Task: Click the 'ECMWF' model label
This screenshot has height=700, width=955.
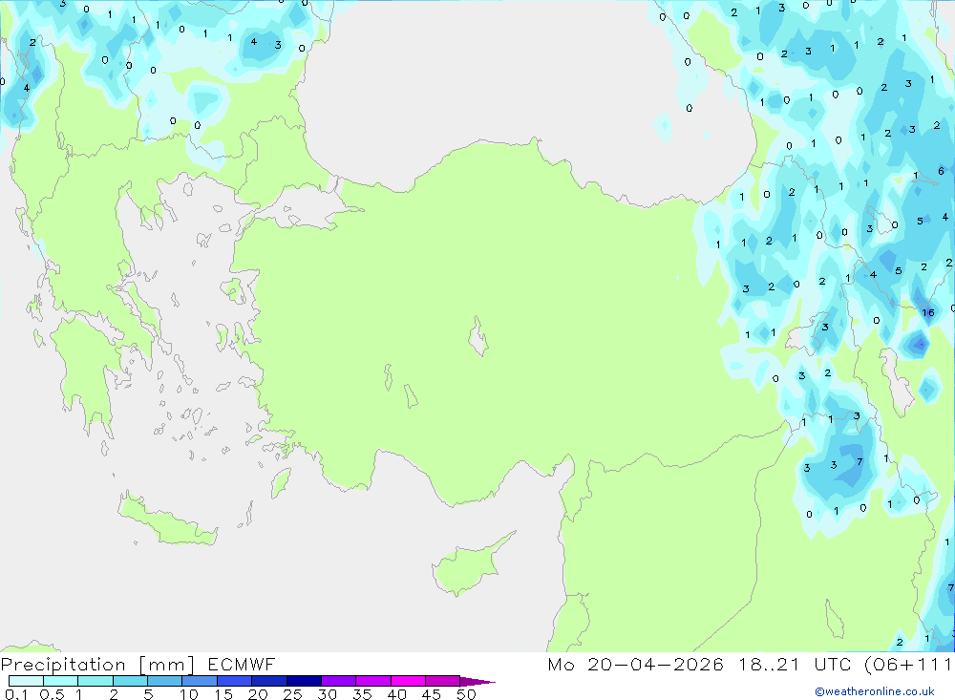Action: point(242,664)
